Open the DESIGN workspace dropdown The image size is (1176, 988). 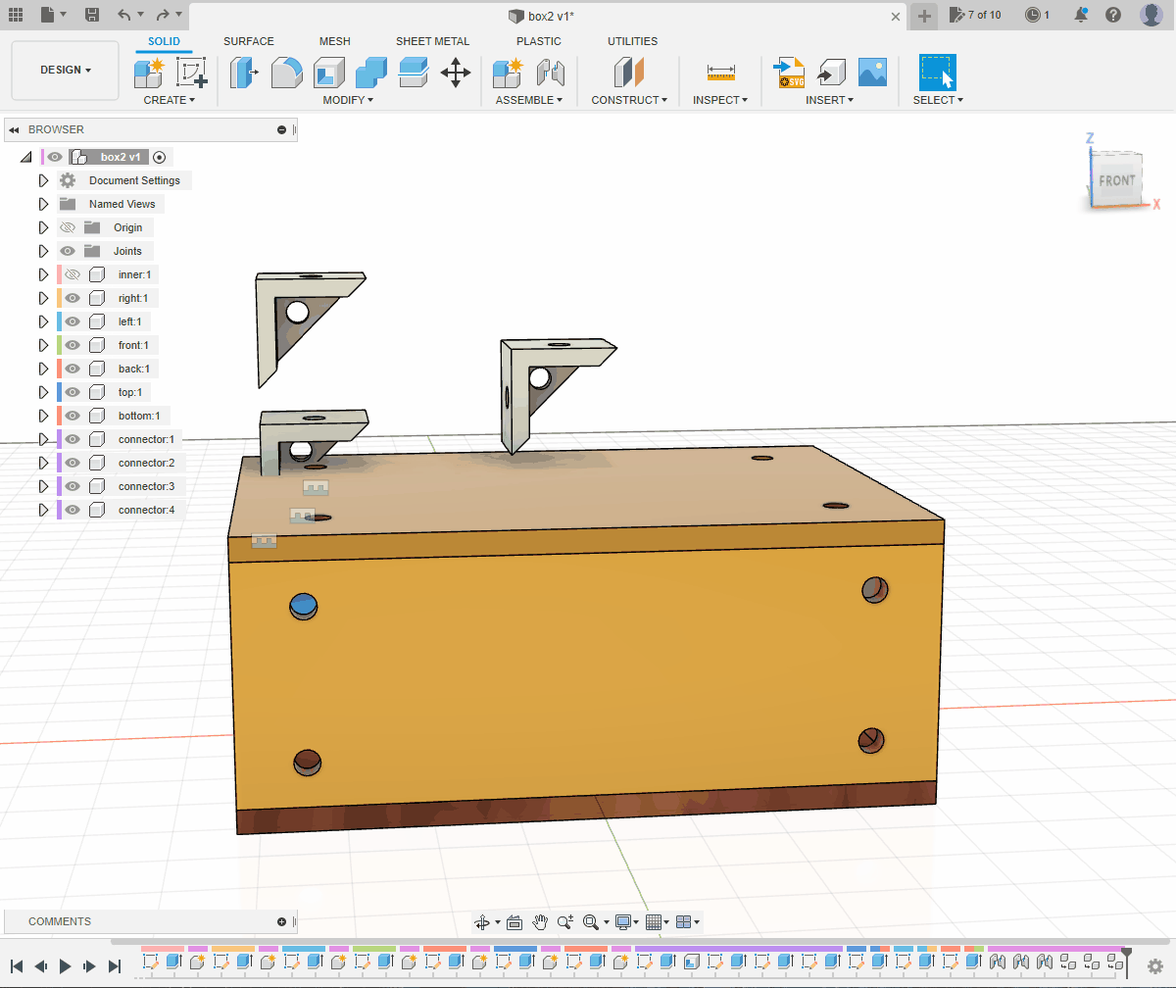coord(66,71)
